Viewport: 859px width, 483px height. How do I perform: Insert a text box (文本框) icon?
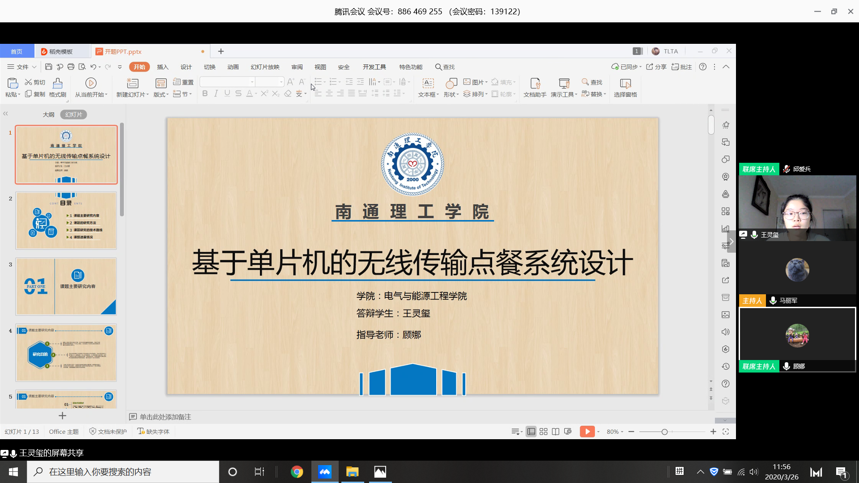point(428,84)
